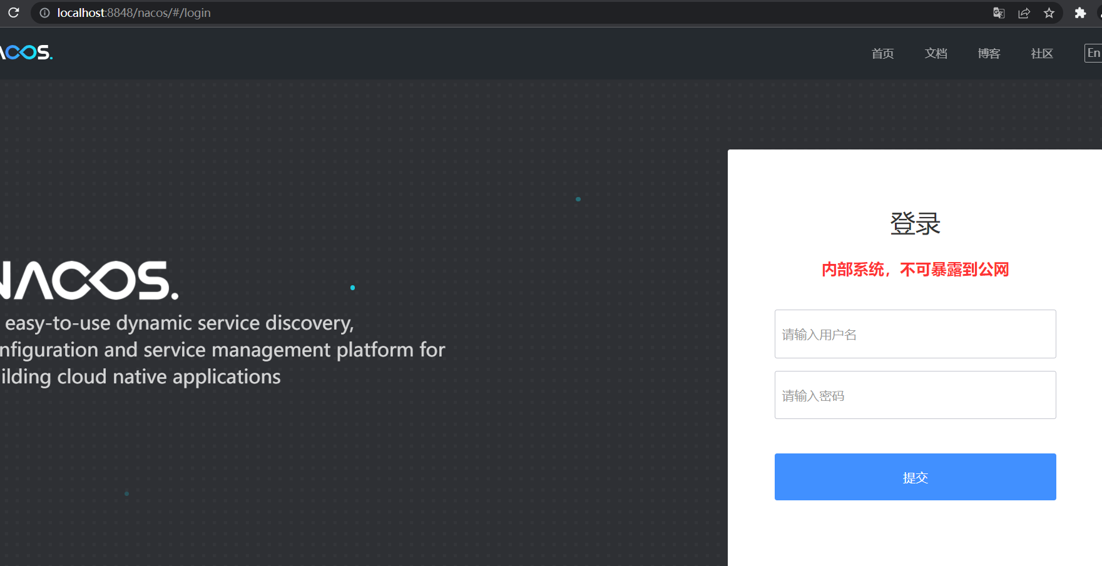Click the site information icon in address bar
This screenshot has width=1102, height=566.
click(x=44, y=13)
